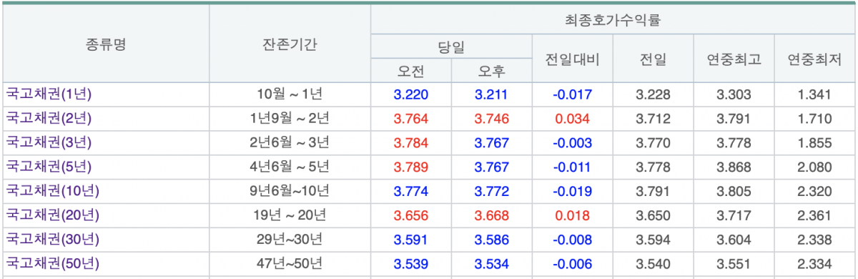Click the afternoon yield 3.746
This screenshot has height=279, width=858.
[x=491, y=118]
